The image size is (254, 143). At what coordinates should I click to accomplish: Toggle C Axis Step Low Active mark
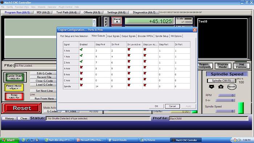pyautogui.click(x=145, y=79)
